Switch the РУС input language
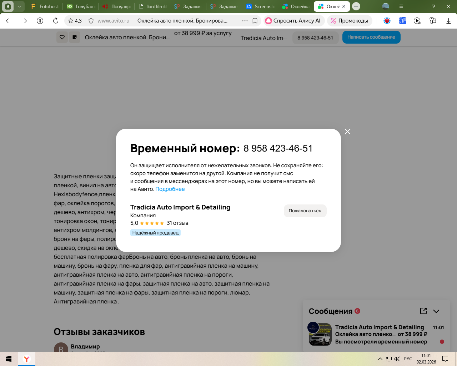The image size is (457, 366). 408,359
